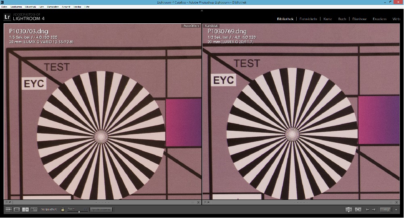Open the Diashow module
Viewport: 404px width, 218px height.
pos(359,19)
